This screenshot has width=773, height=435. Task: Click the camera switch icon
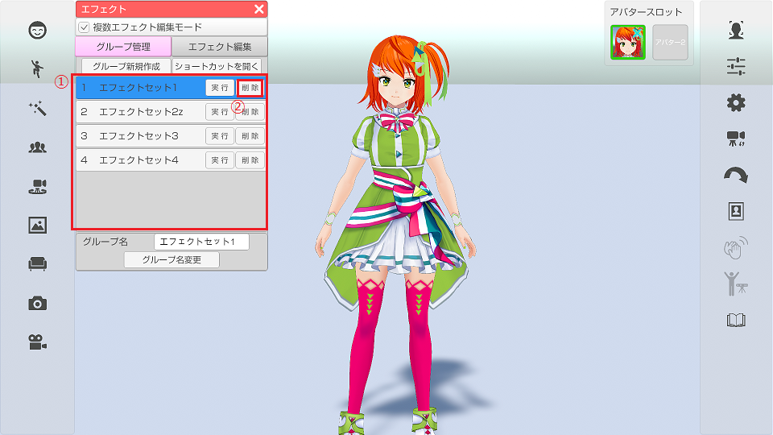click(736, 139)
